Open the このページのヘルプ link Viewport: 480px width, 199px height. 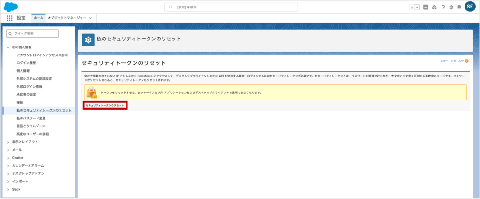[x=451, y=61]
